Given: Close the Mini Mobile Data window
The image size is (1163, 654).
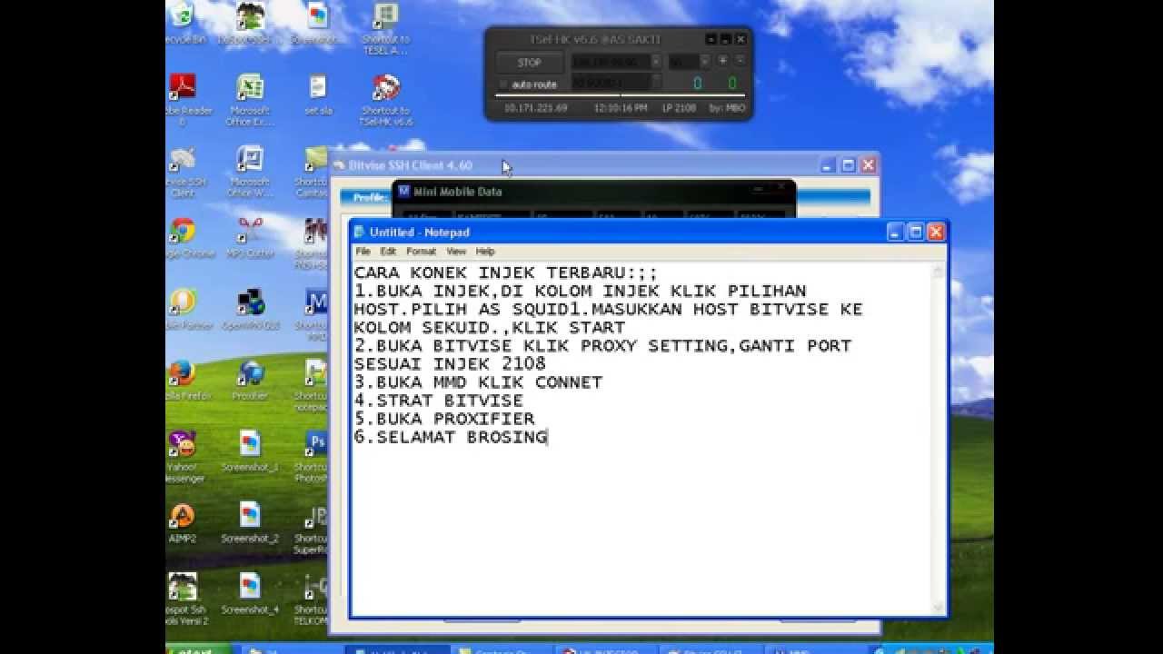Looking at the screenshot, I should click(783, 188).
